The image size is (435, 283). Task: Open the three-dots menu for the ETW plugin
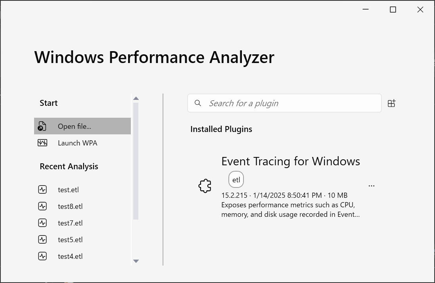pos(372,185)
